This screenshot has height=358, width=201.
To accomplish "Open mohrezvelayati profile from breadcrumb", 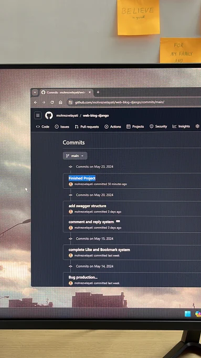I will click(67, 115).
